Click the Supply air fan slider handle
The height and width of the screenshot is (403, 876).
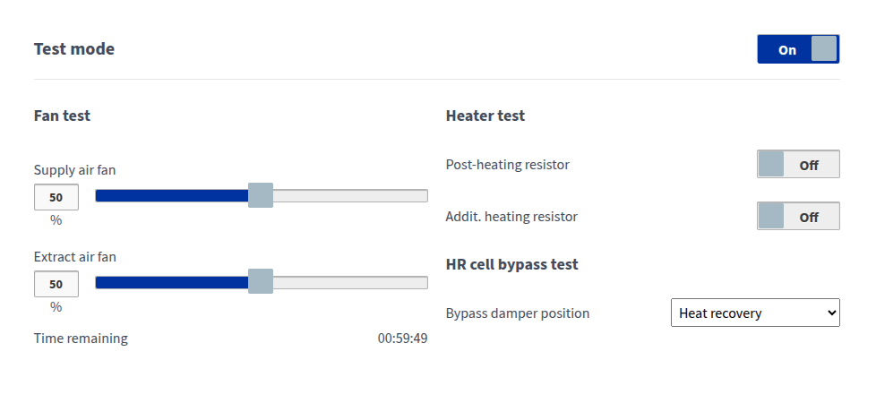click(x=261, y=195)
